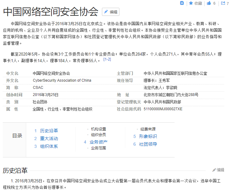Image resolution: width=231 pixels, height=191 pixels.
Task: Select the 组织会员 subsection link
Action: [98, 135]
